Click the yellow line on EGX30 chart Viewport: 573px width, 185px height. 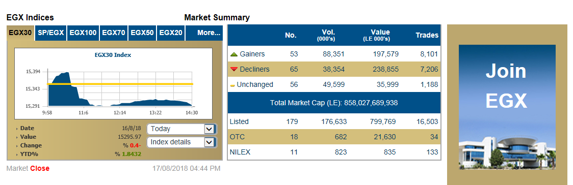(120, 84)
